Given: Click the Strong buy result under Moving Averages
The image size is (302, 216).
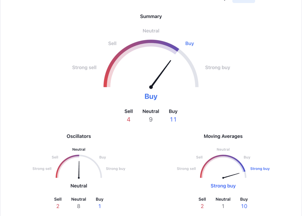Looking at the screenshot, I should click(223, 186).
